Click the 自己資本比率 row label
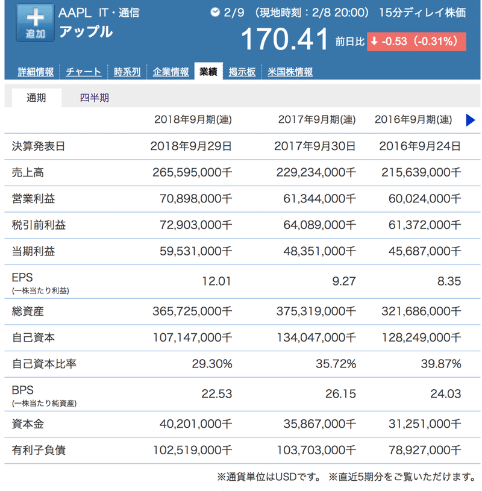Screen dimensions: 482x491 (44, 364)
